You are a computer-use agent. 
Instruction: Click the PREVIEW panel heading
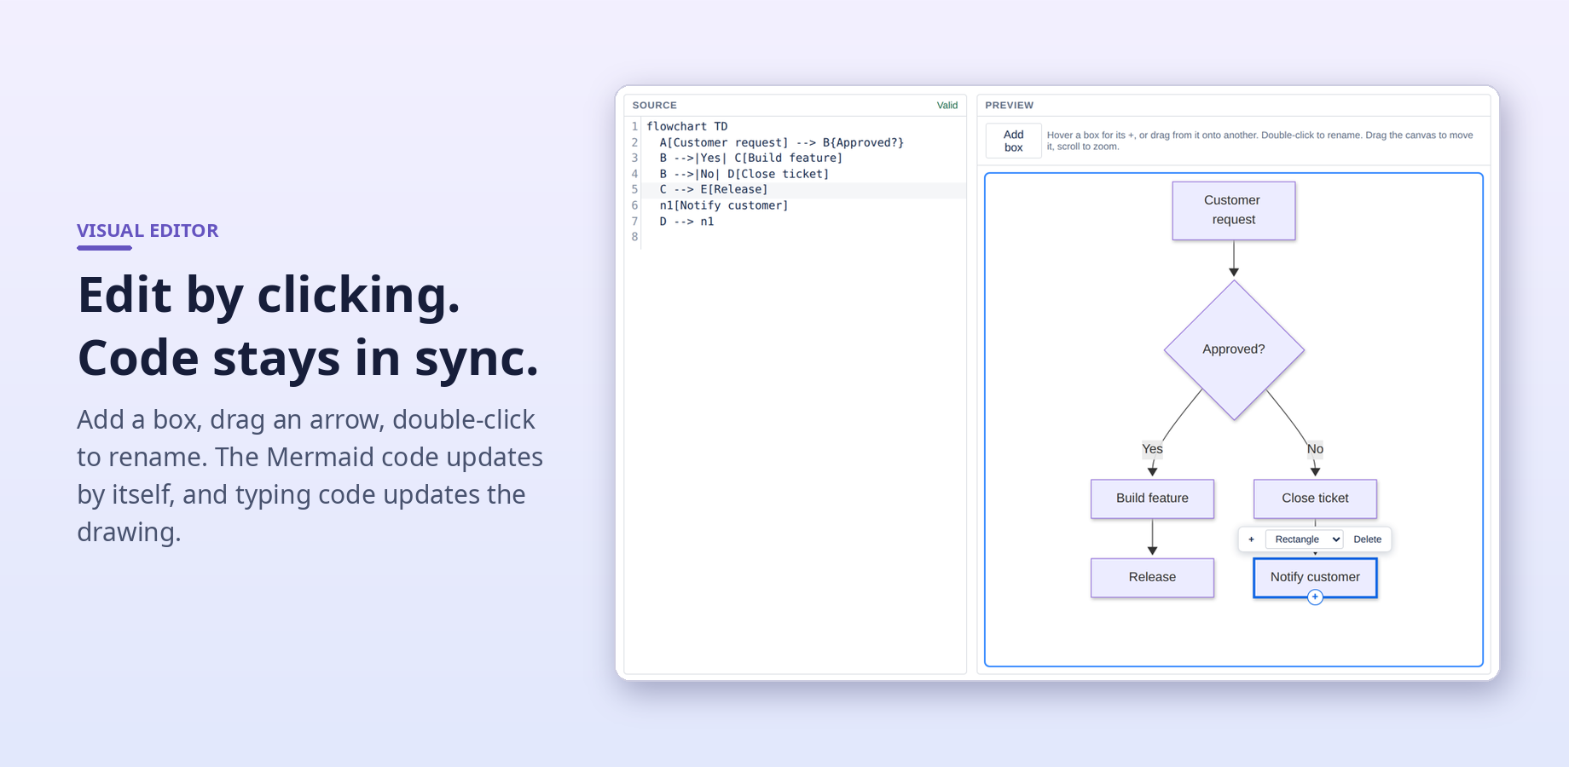click(x=1009, y=106)
